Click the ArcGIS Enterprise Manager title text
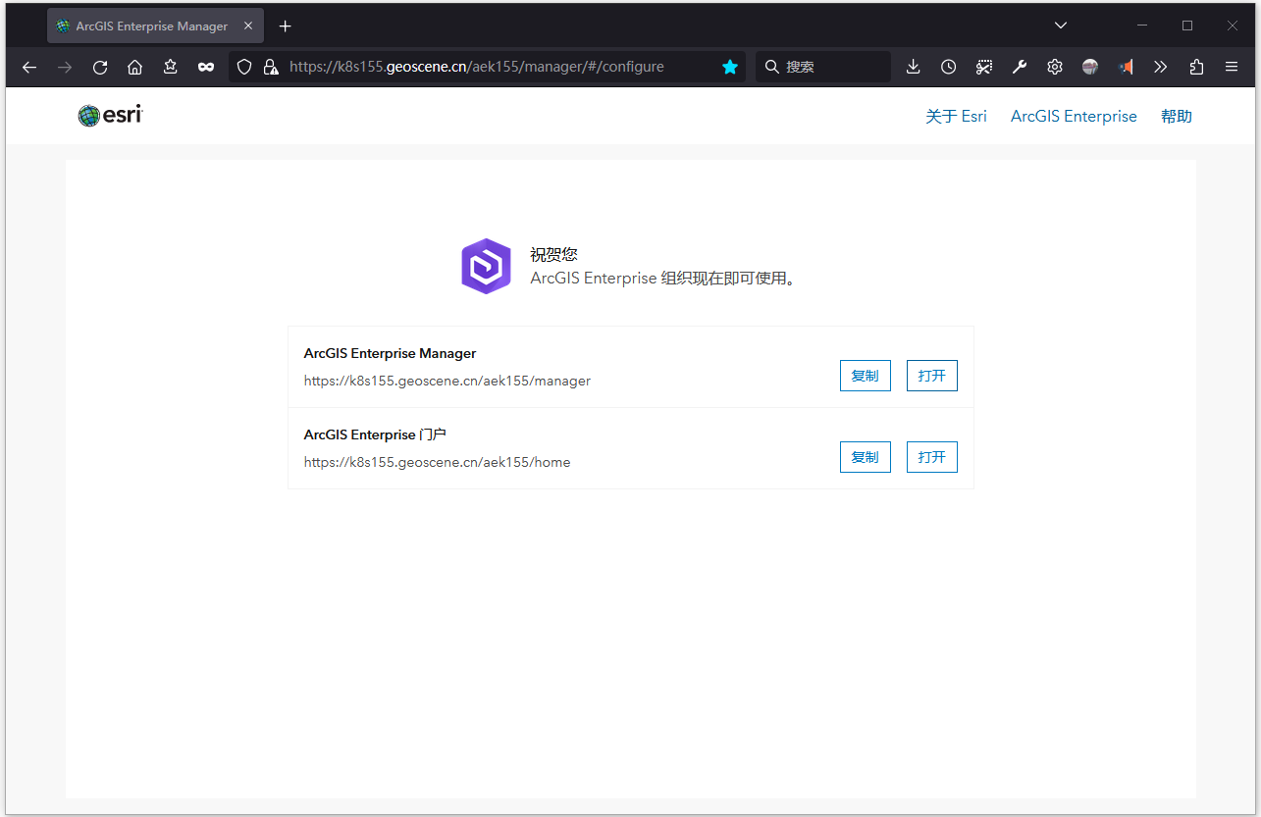 coord(391,353)
